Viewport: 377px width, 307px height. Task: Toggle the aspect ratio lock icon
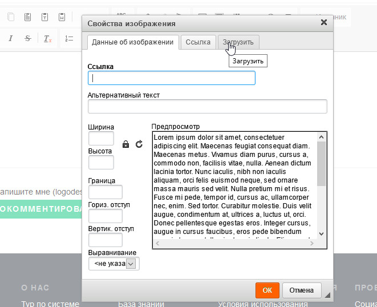[126, 144]
